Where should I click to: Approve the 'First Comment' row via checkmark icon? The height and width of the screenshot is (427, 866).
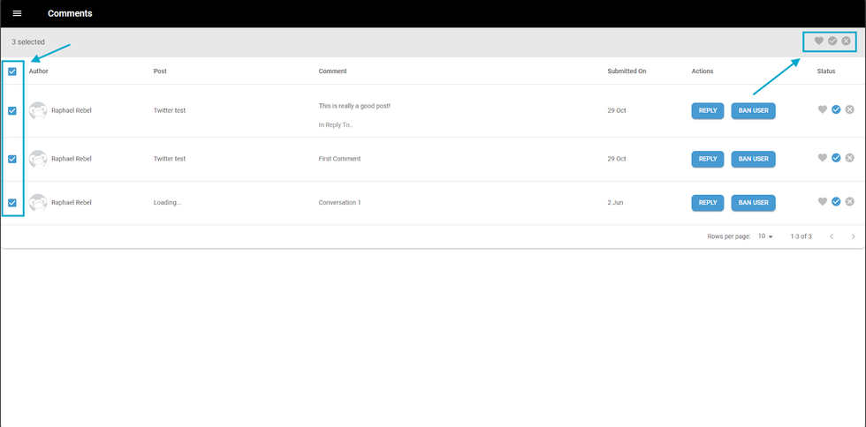836,159
